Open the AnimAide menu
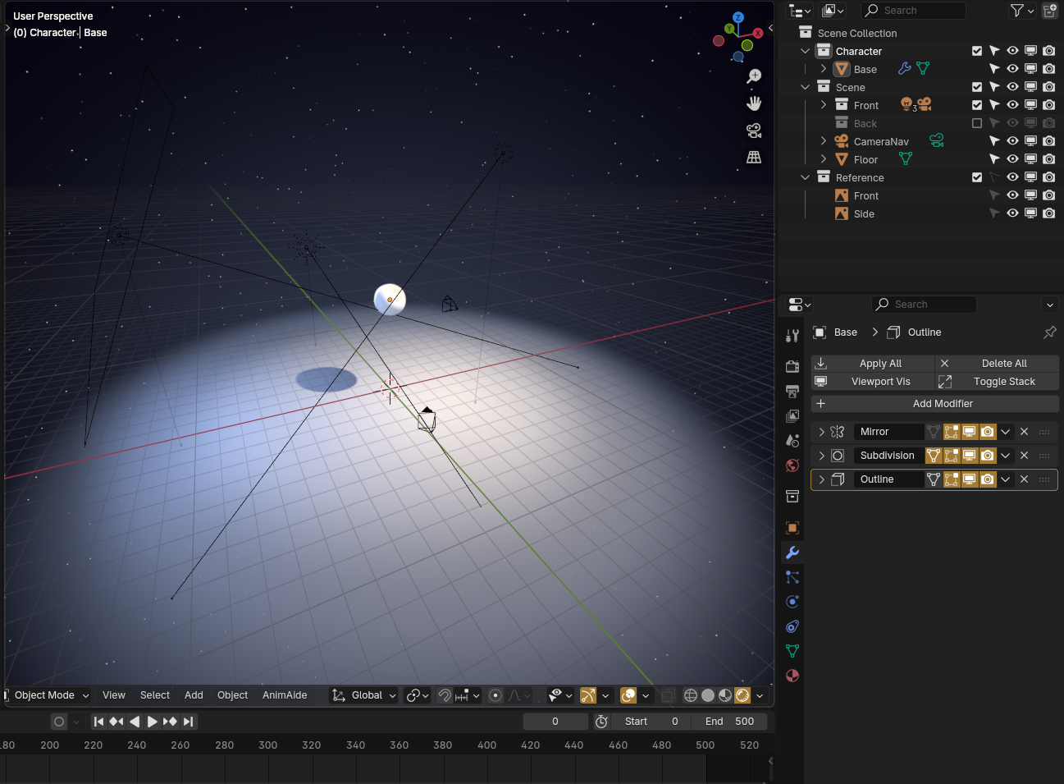The image size is (1064, 784). tap(285, 695)
